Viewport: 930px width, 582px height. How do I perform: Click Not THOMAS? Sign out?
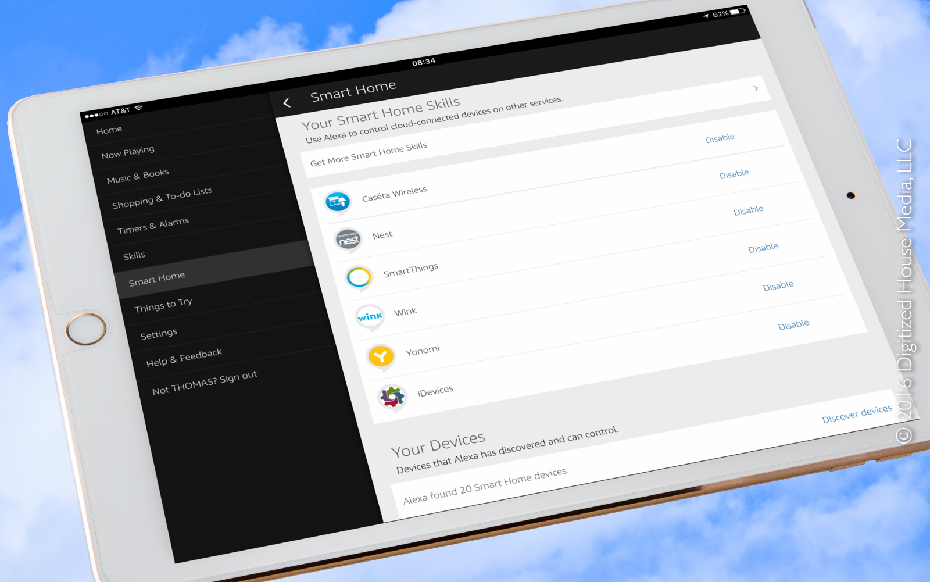205,382
